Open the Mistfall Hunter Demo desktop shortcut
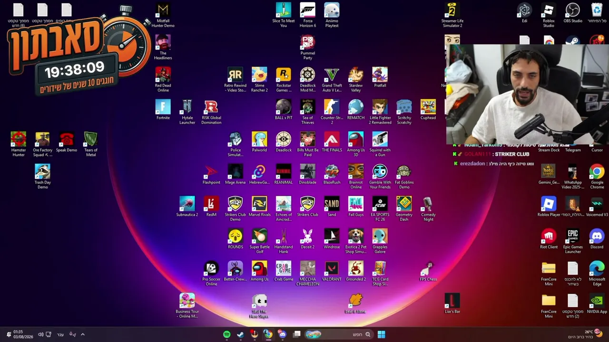 click(x=163, y=15)
